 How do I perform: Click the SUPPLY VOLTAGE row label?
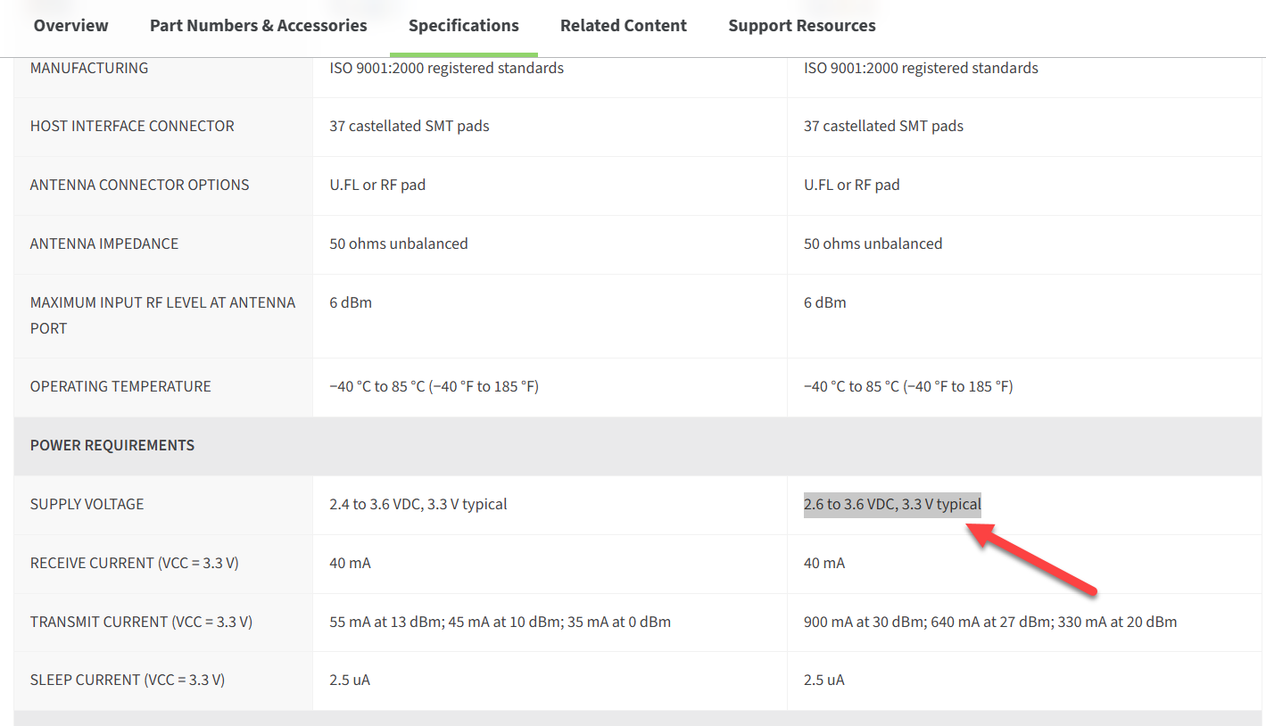pyautogui.click(x=87, y=504)
